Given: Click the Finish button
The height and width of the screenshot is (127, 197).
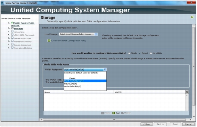Looking at the screenshot, I should click(175, 124).
